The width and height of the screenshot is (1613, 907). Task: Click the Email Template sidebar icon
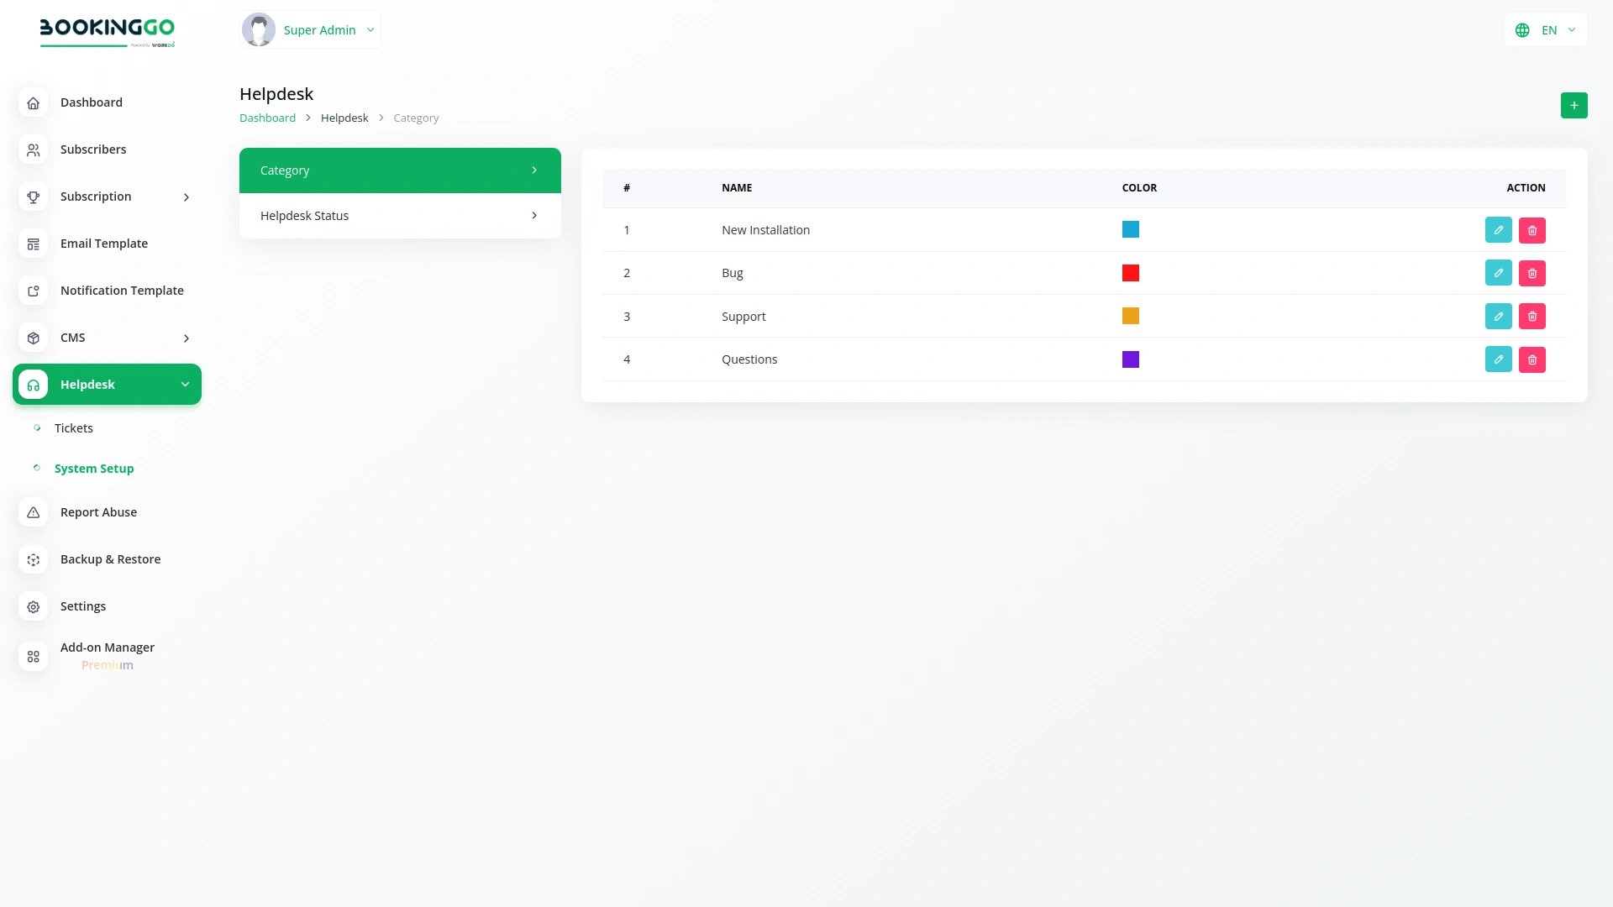[x=33, y=244]
